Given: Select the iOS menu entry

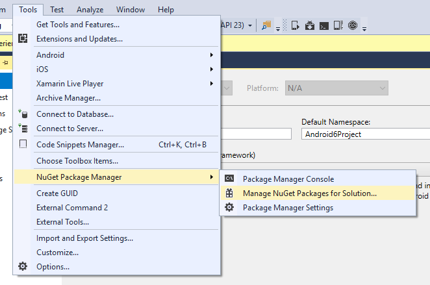Looking at the screenshot, I should coord(116,69).
